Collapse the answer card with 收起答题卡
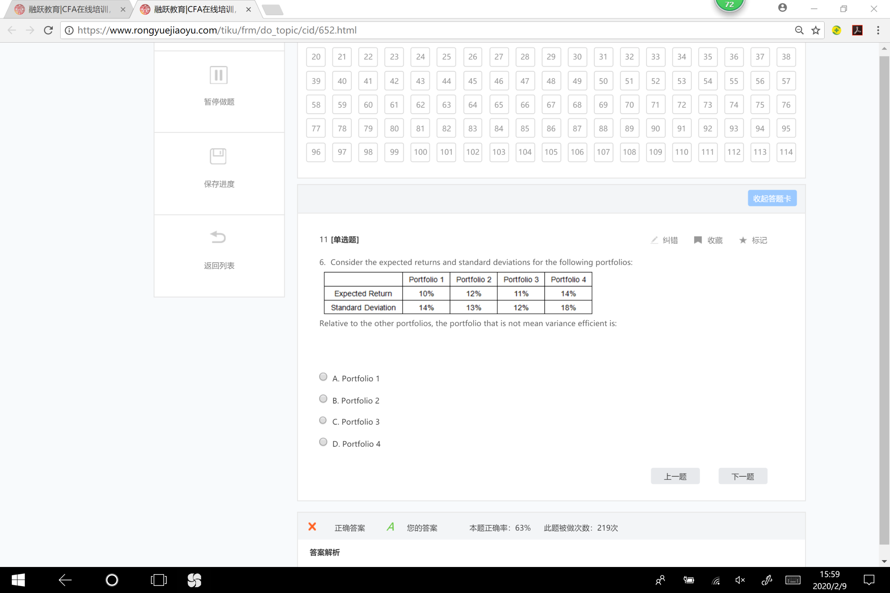This screenshot has height=593, width=890. pyautogui.click(x=772, y=198)
